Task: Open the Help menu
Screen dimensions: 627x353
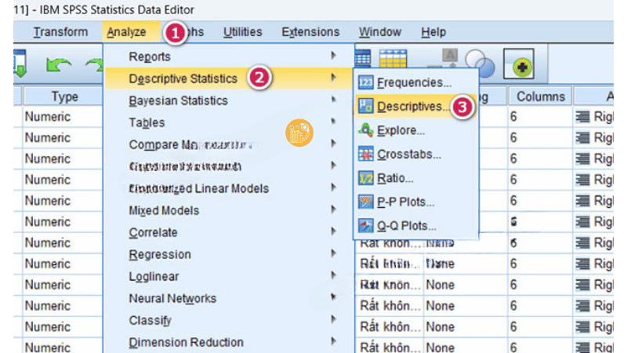Action: (x=433, y=32)
